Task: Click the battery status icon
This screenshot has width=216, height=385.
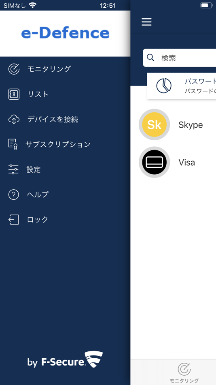Action: tap(206, 5)
